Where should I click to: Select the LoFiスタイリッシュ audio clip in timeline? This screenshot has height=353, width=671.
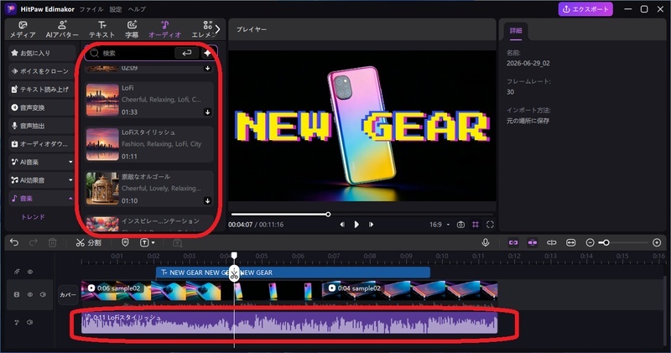coord(289,323)
